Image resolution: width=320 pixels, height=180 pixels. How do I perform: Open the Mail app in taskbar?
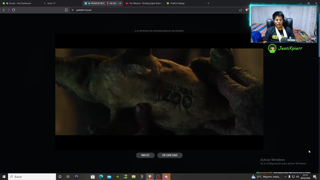coord(109,177)
